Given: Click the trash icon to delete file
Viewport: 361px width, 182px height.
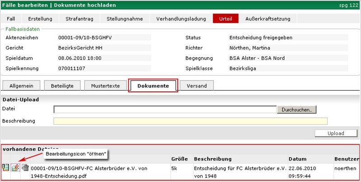Looking at the screenshot, I should [25, 168].
